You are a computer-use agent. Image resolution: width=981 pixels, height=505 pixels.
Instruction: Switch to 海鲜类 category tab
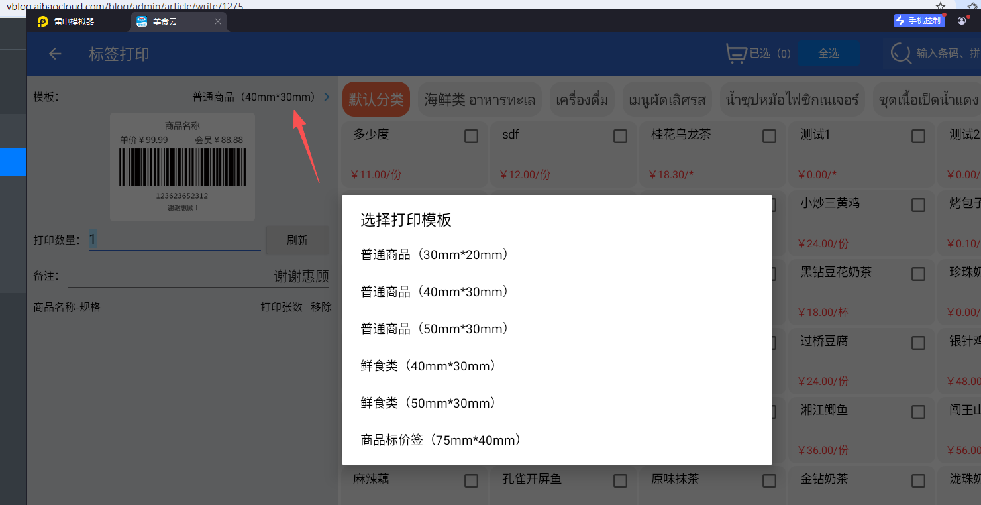[480, 100]
